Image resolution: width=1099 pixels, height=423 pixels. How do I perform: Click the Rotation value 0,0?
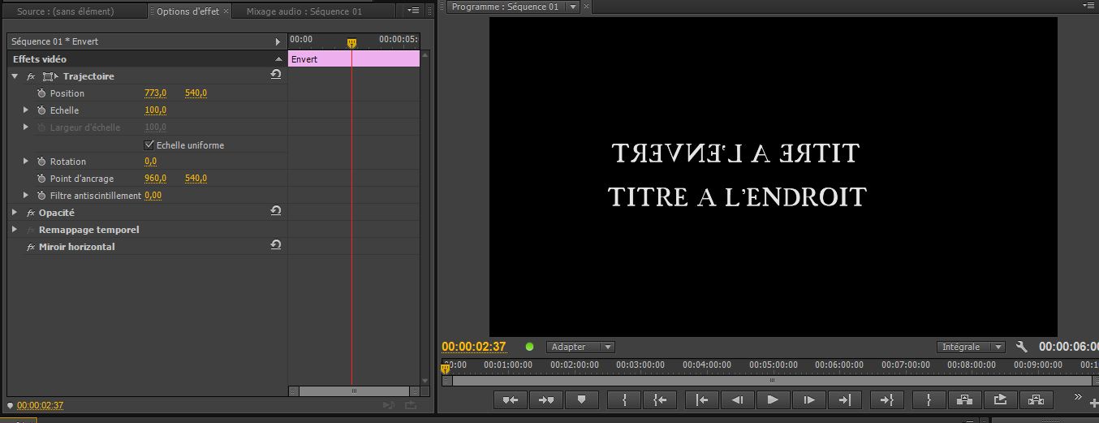150,162
